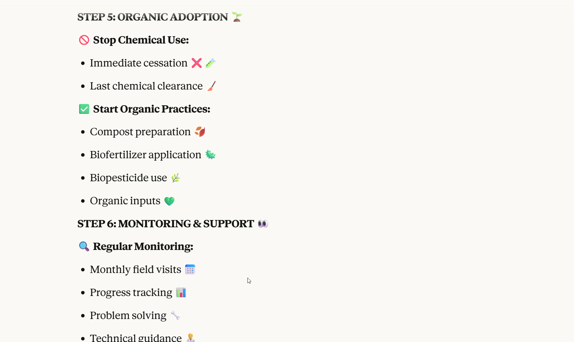Image resolution: width=574 pixels, height=342 pixels.
Task: Click the green heart emoji
Action: coord(169,201)
